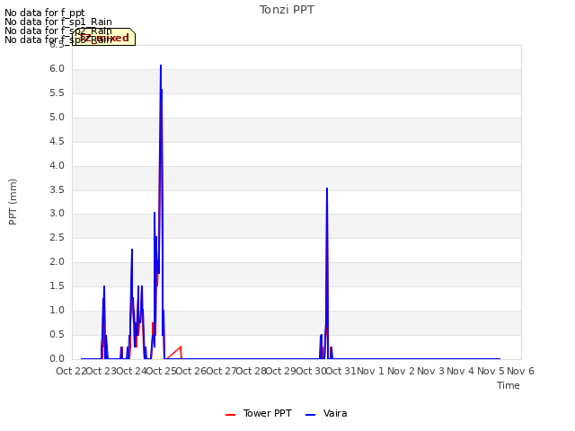Click the 'No data for f_ppt' message

[45, 13]
